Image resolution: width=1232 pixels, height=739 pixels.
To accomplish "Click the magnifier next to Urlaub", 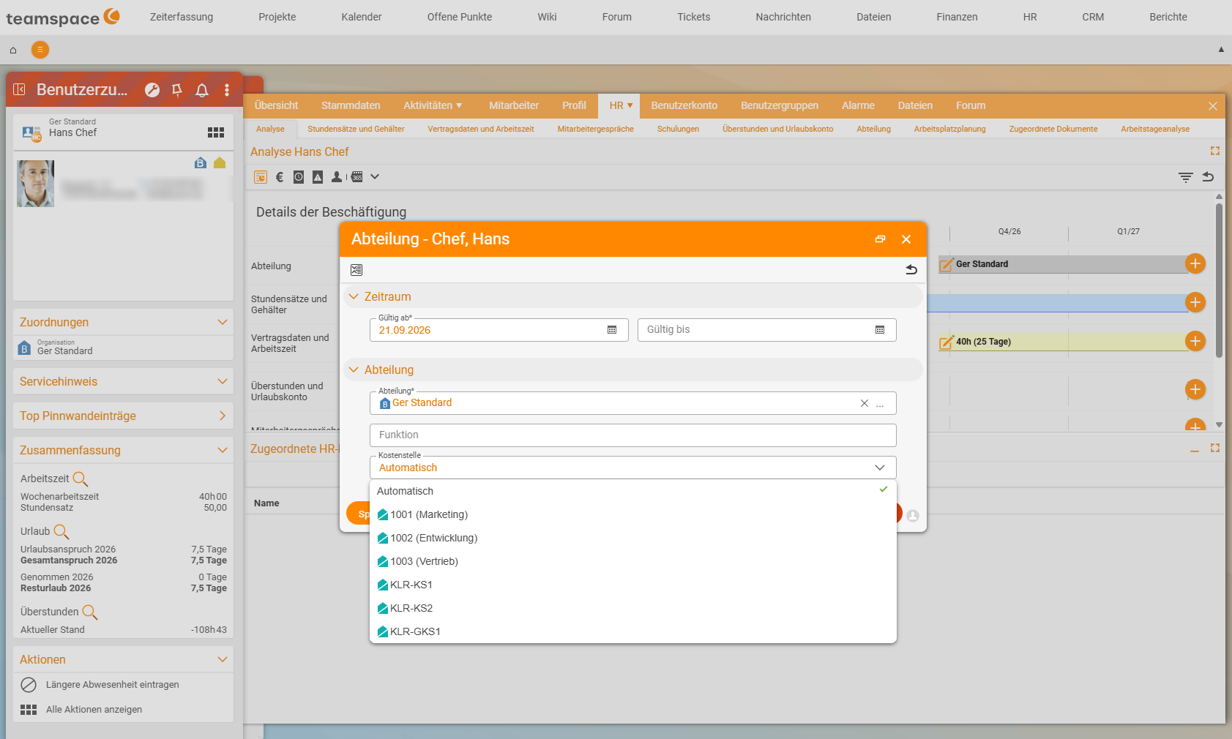I will point(61,532).
